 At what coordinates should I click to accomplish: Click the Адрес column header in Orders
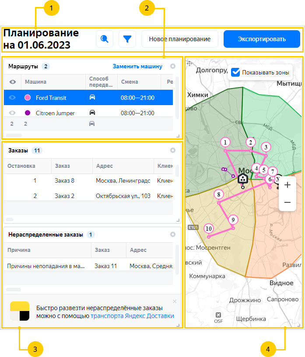coord(105,166)
